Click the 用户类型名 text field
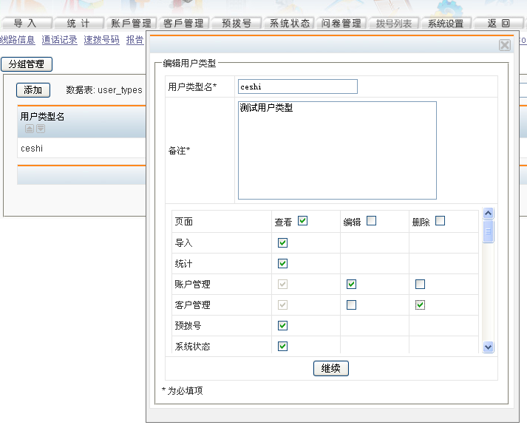Viewport: 527px width, 425px height. coord(298,87)
